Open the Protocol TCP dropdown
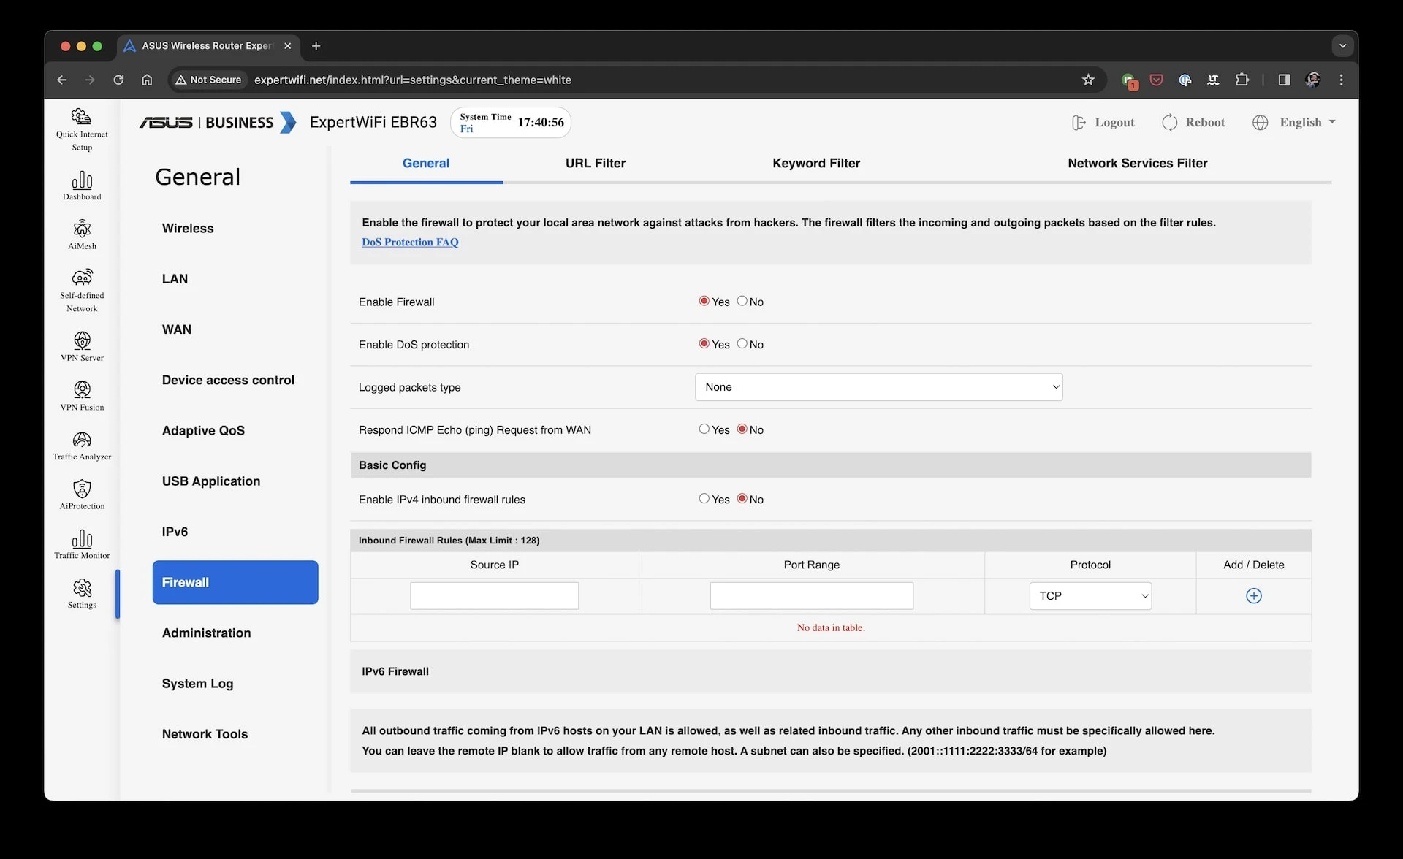The image size is (1403, 859). (1090, 596)
